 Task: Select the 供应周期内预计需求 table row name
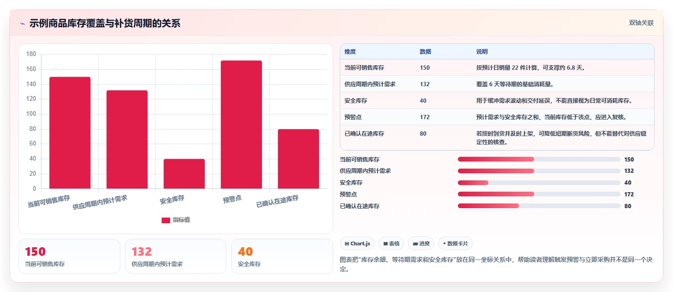(370, 84)
